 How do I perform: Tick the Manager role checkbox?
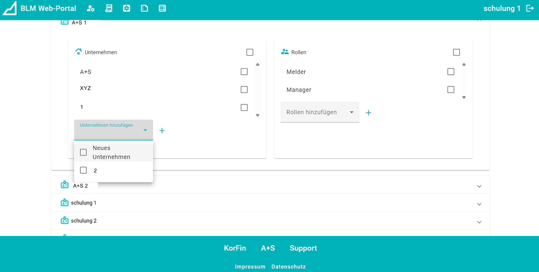(451, 90)
